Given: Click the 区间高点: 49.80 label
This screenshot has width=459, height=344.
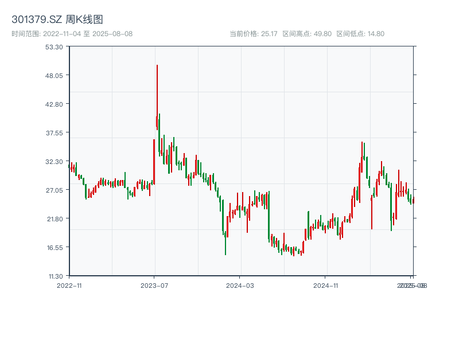Looking at the screenshot, I should tap(307, 34).
